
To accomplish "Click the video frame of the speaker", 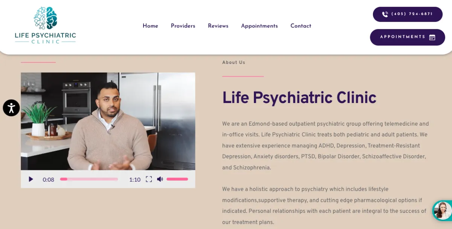I will (108, 121).
